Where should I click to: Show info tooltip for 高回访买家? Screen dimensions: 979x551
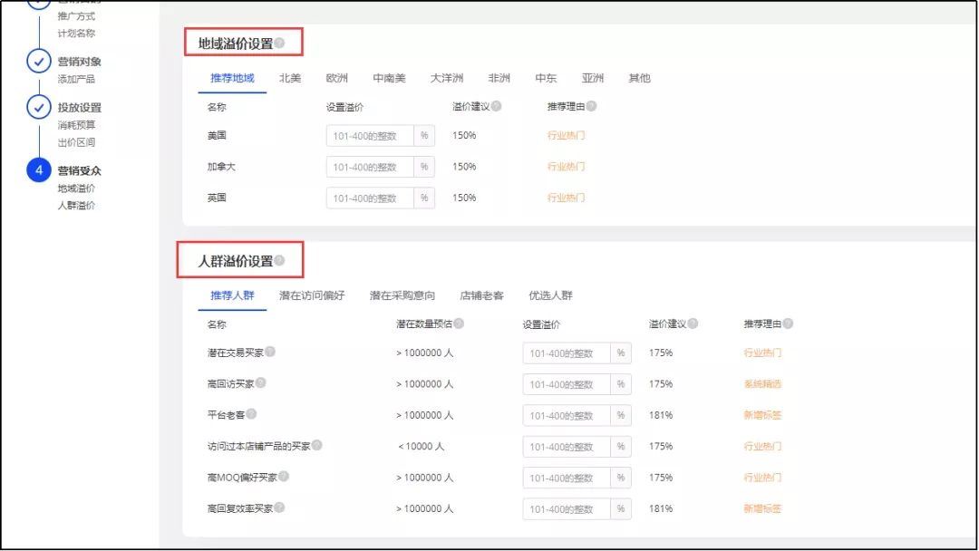(x=260, y=382)
